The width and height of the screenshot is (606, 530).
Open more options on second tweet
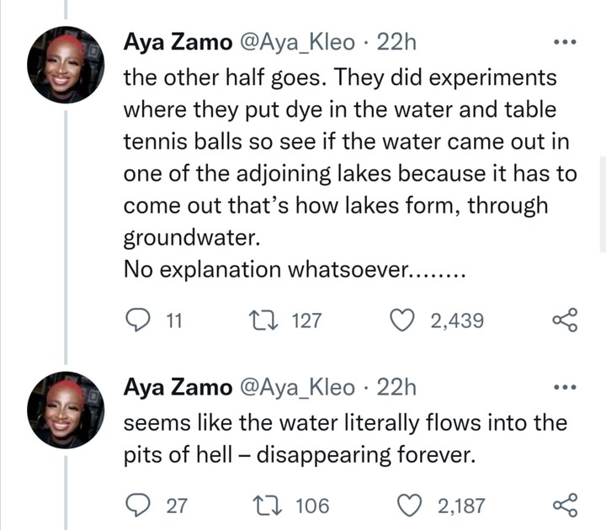(x=565, y=387)
